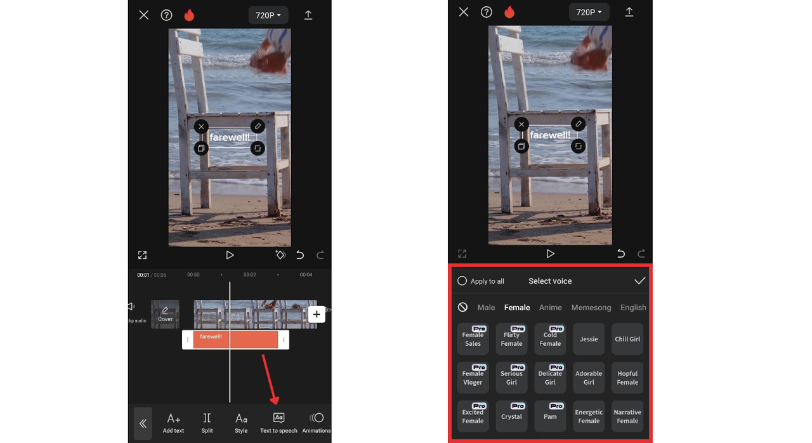Switch to the Anime voice tab
The height and width of the screenshot is (443, 812).
[x=551, y=308]
